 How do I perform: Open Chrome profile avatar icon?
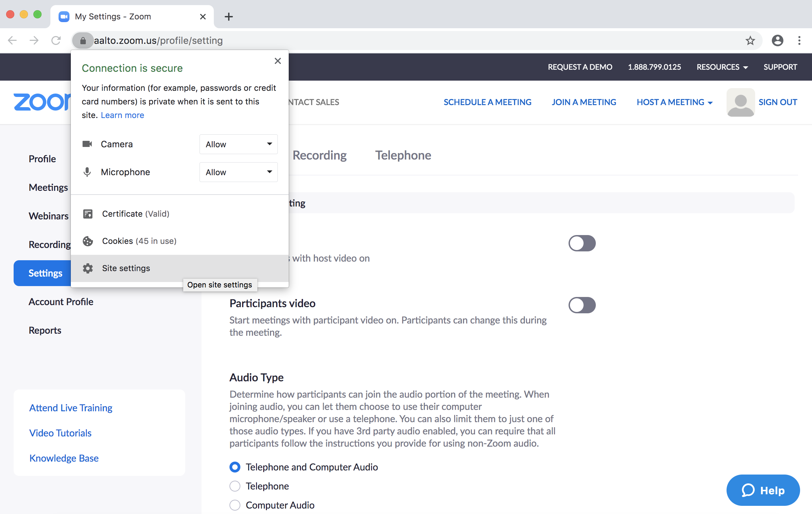pyautogui.click(x=777, y=41)
